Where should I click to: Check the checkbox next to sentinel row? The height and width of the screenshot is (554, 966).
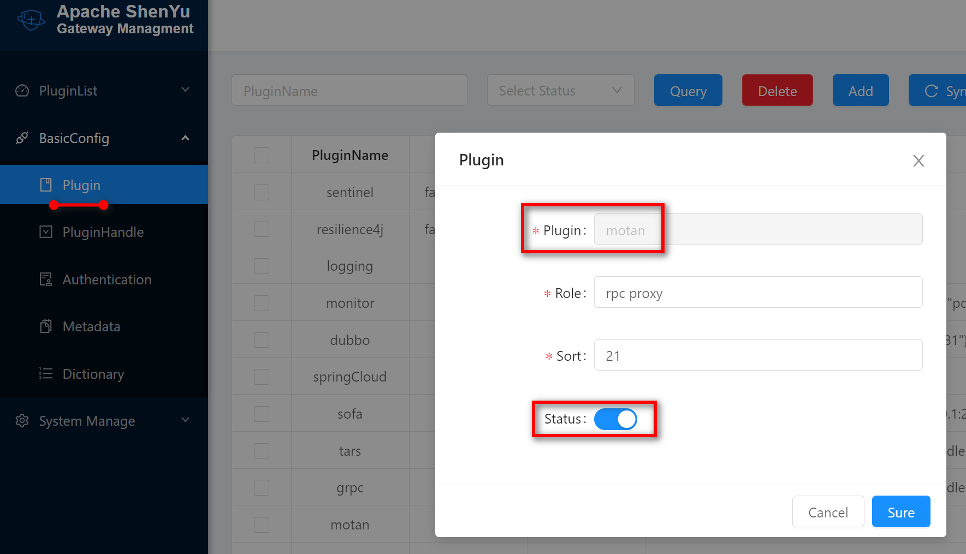(262, 192)
